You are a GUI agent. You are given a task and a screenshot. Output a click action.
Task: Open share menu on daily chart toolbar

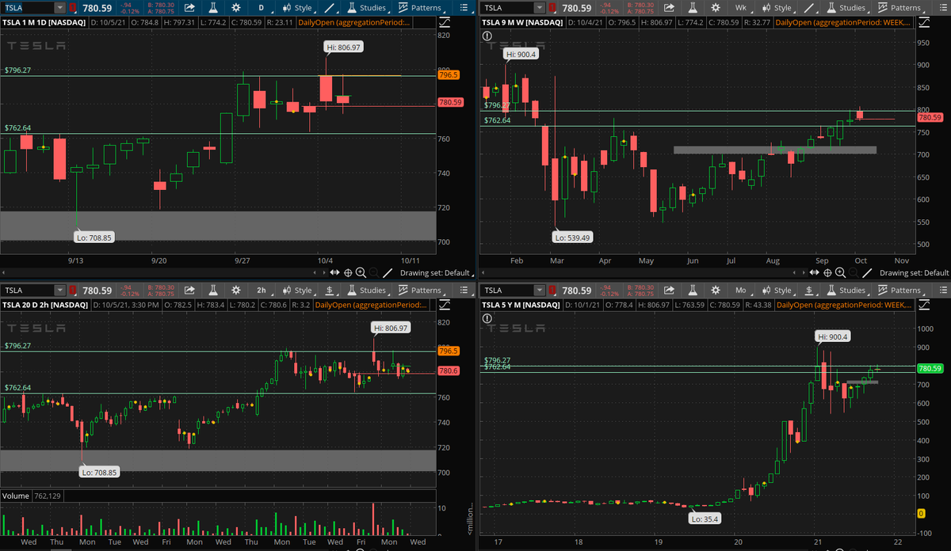click(191, 7)
